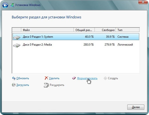149x115 pixels.
Task: Click the Установка Windows title text
Action: point(28,5)
